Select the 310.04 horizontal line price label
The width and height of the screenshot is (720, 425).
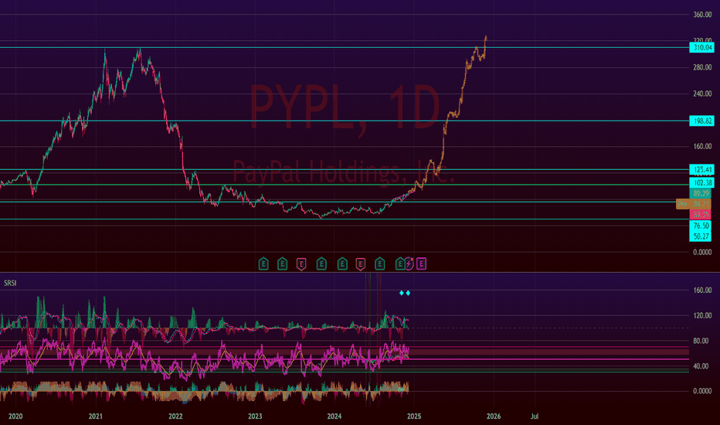click(x=702, y=47)
